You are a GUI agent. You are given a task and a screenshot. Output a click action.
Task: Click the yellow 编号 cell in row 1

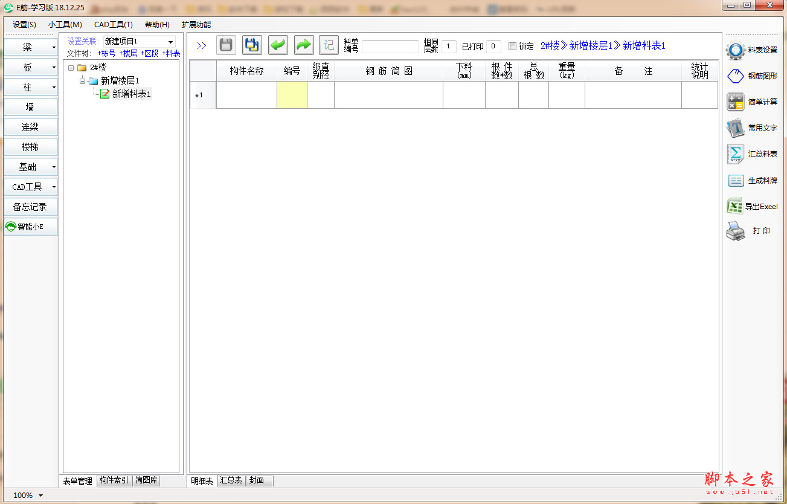(x=292, y=95)
